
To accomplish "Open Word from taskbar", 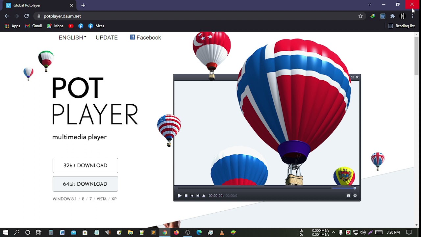I will tap(62, 232).
